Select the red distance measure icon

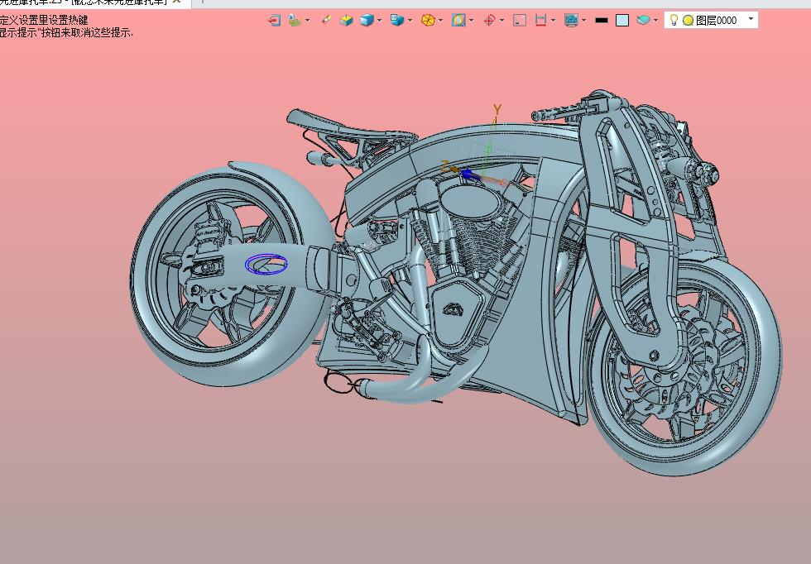coord(540,20)
